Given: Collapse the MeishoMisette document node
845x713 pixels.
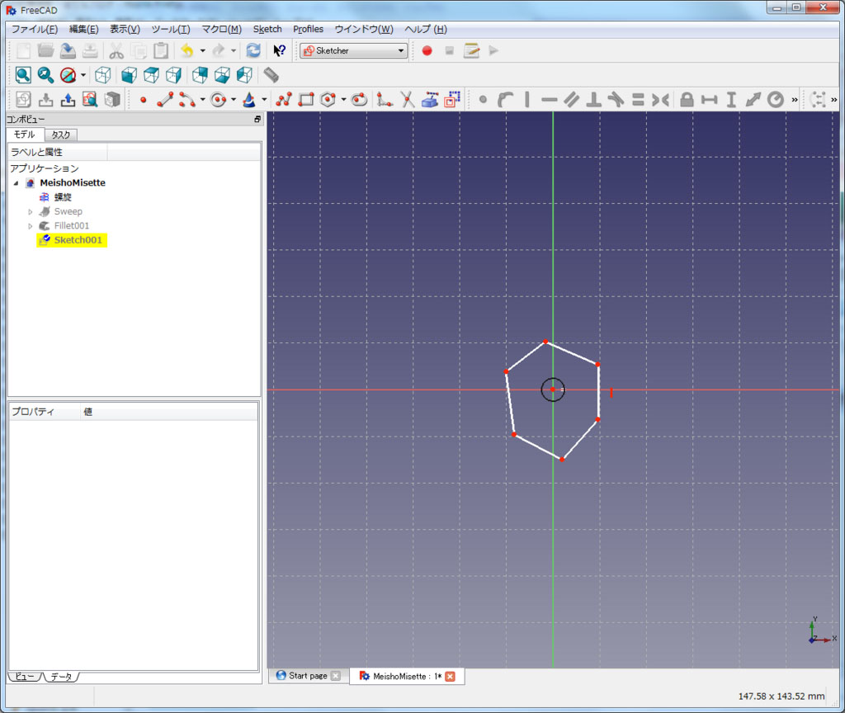Looking at the screenshot, I should 16,183.
